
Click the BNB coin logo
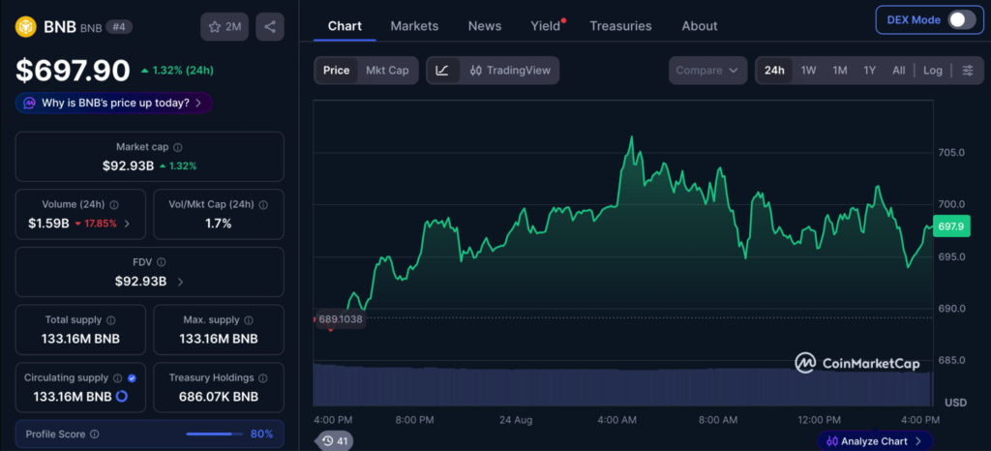coord(26,26)
